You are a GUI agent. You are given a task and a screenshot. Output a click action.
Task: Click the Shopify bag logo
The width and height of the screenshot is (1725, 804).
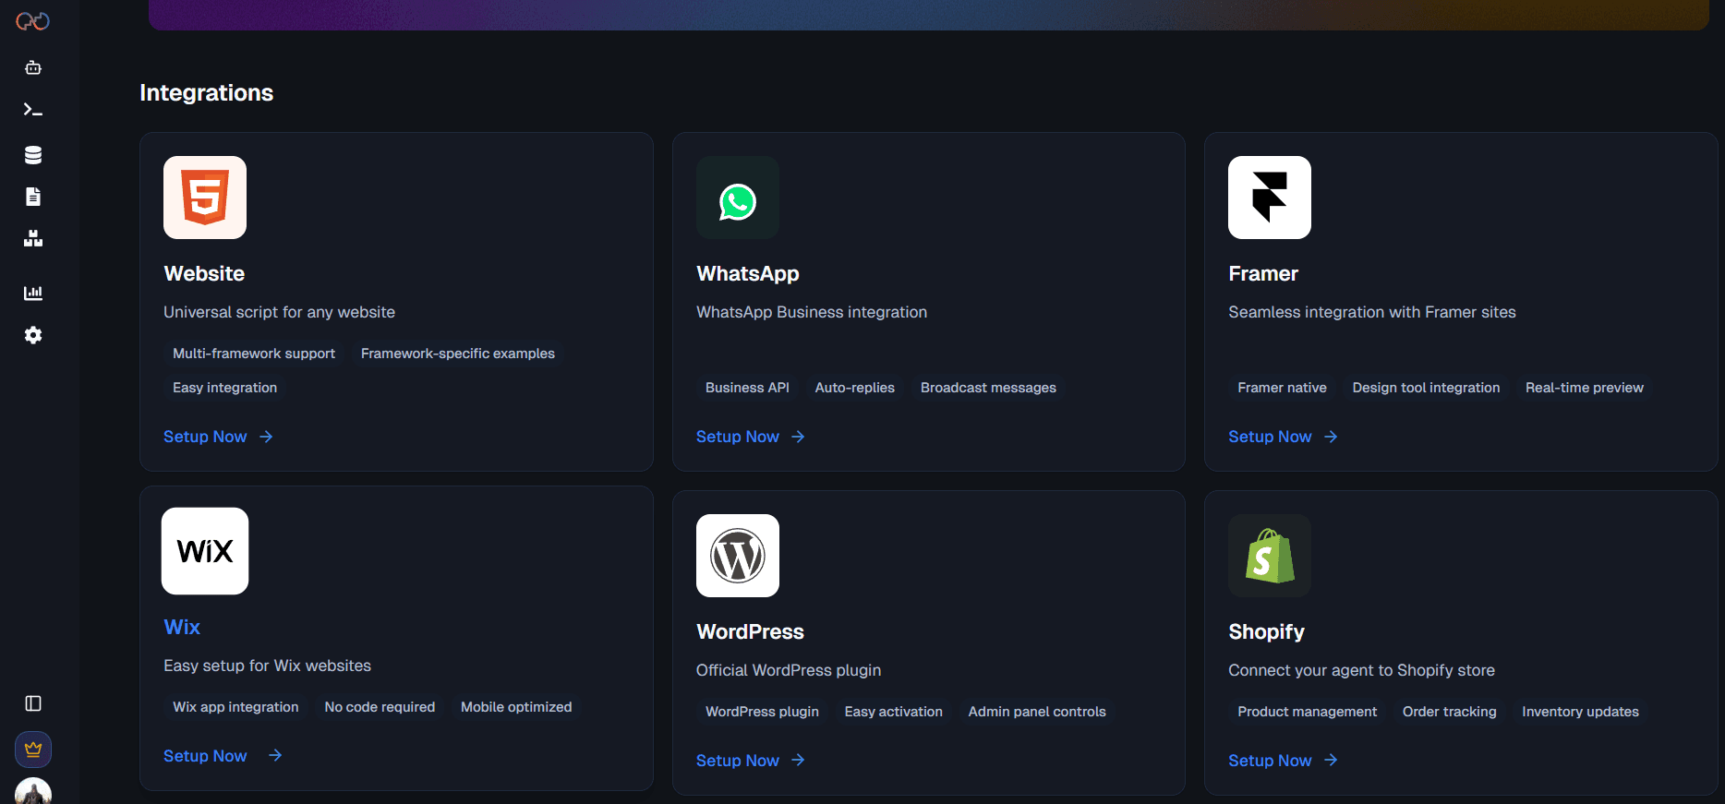1270,556
